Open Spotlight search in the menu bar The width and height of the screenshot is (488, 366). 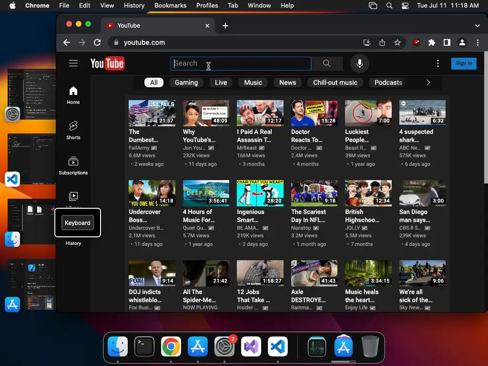[389, 6]
